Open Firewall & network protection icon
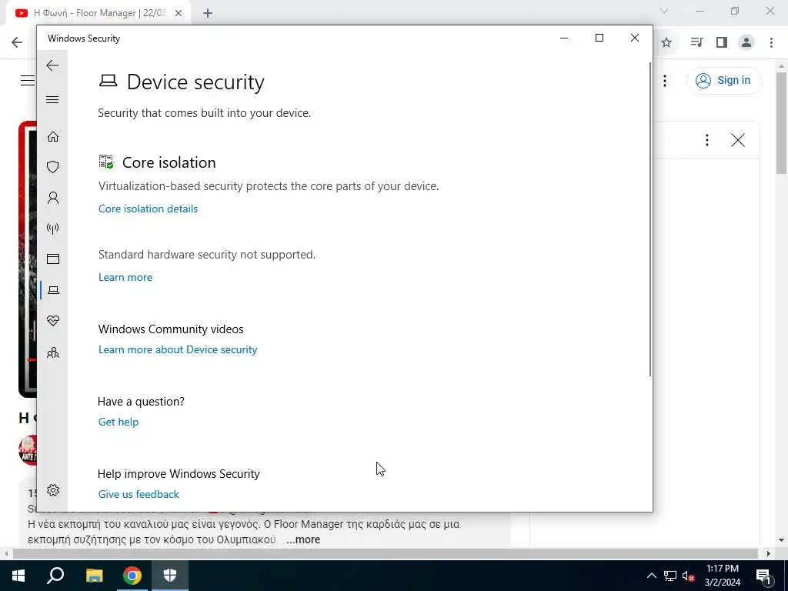The width and height of the screenshot is (788, 591). (53, 229)
